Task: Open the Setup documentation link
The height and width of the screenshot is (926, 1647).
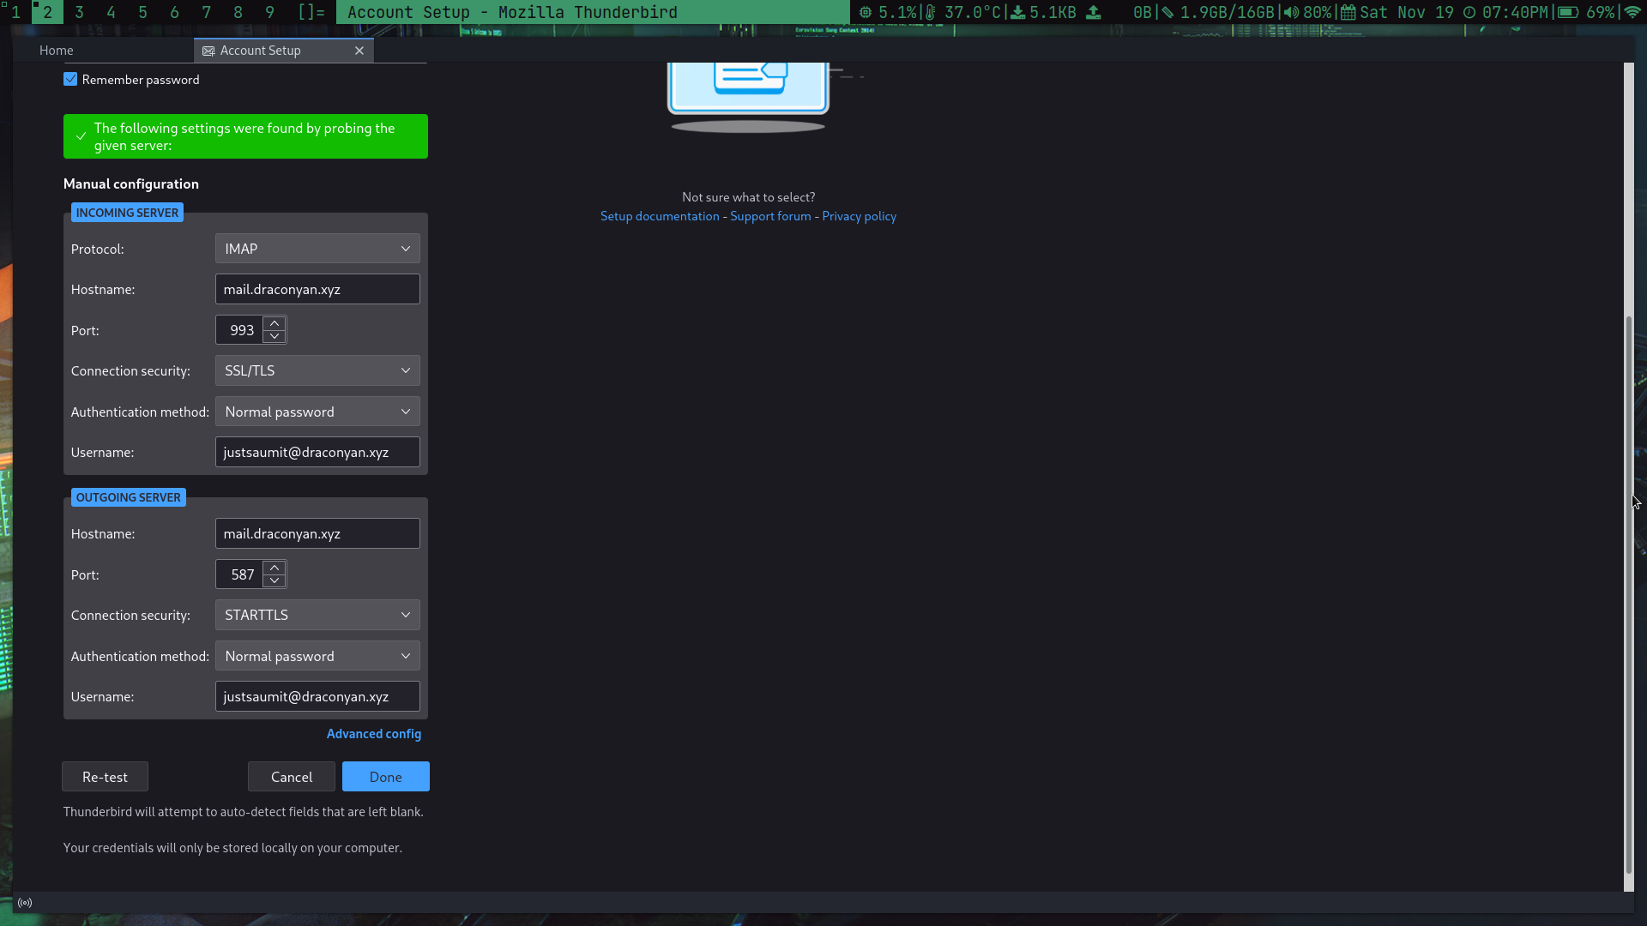Action: (660, 216)
